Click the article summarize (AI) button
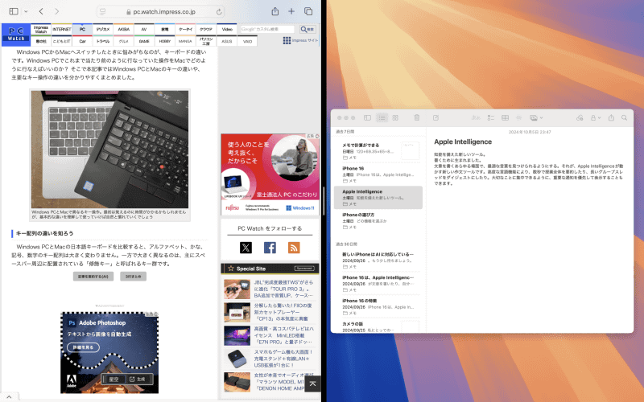Viewport: 644px width, 402px height. [93, 277]
